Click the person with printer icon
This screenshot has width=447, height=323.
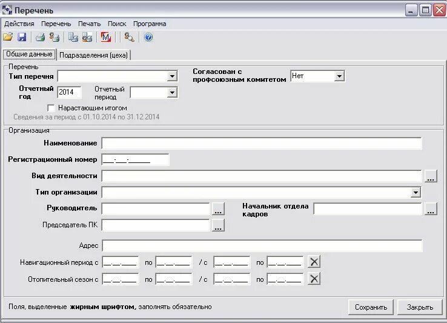54,37
